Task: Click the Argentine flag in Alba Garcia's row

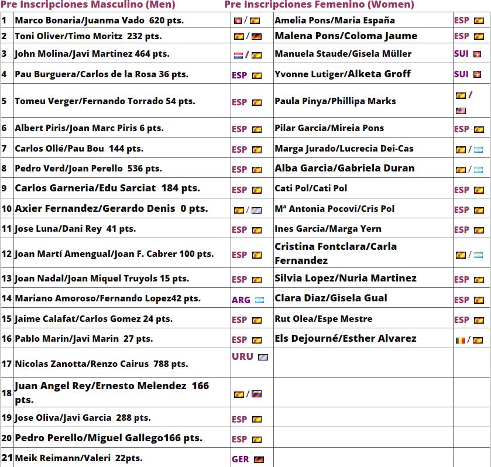Action: tap(478, 170)
